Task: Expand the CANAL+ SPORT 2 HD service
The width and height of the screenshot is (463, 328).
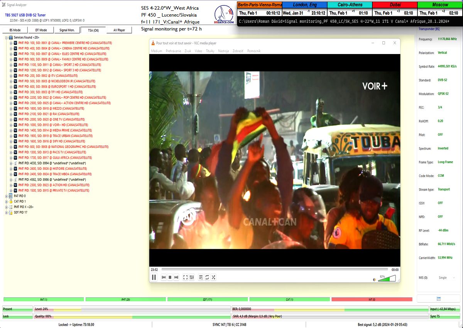Action: 11,65
